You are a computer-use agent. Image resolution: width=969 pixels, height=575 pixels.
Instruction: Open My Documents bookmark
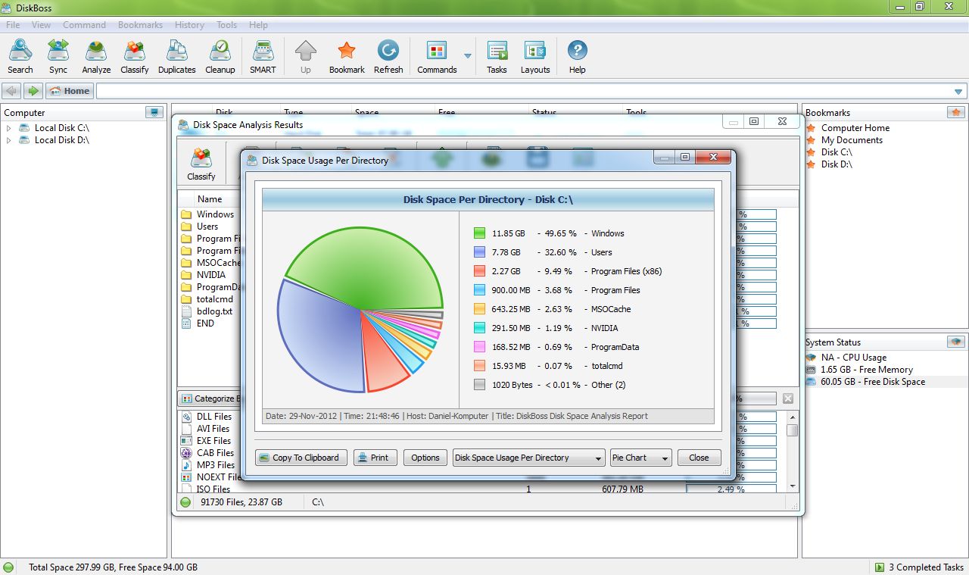pyautogui.click(x=852, y=140)
